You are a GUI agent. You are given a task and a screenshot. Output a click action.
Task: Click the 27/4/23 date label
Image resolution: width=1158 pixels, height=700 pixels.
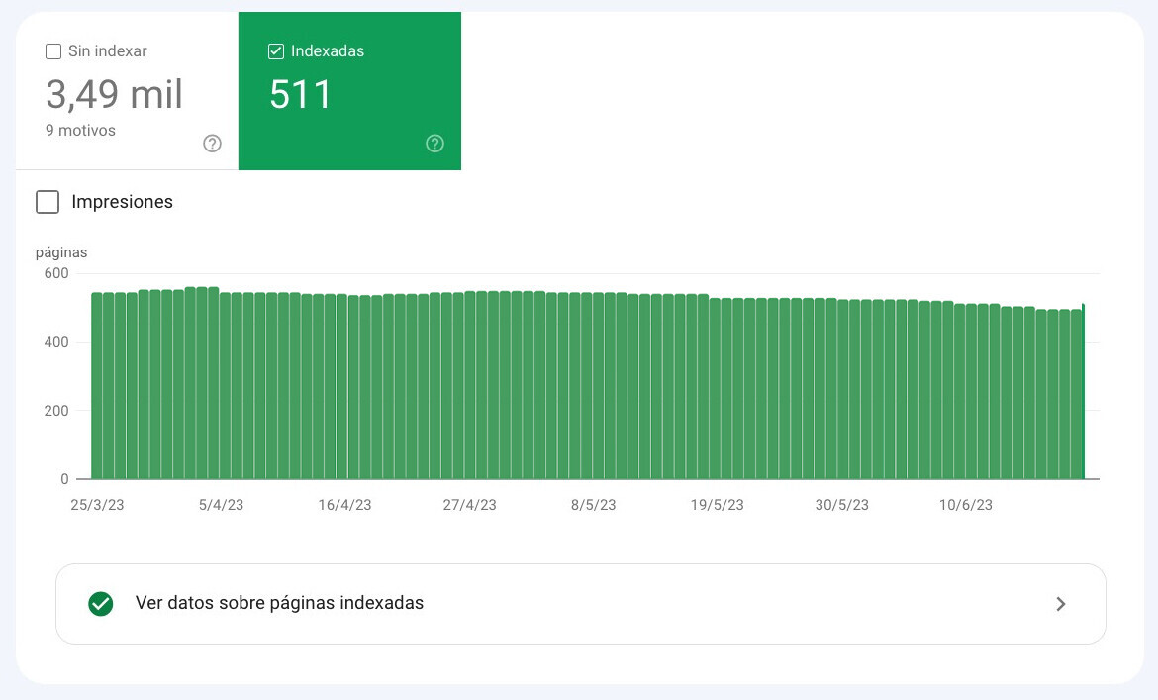pyautogui.click(x=470, y=505)
